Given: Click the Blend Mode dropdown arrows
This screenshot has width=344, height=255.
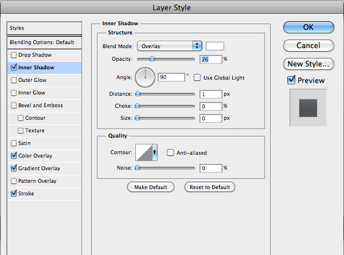Looking at the screenshot, I should [x=197, y=46].
